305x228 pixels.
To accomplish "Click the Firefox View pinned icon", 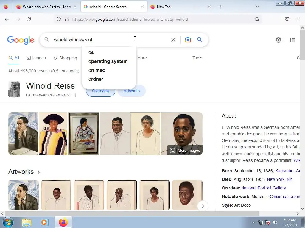I will [x=6, y=7].
